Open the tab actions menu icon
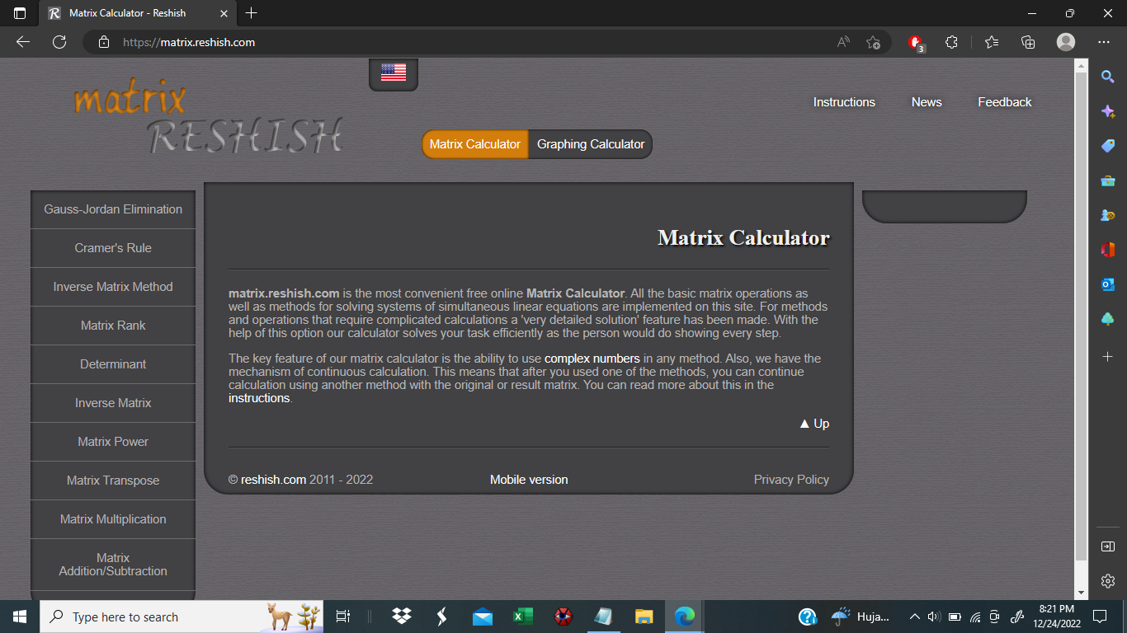 (x=20, y=13)
